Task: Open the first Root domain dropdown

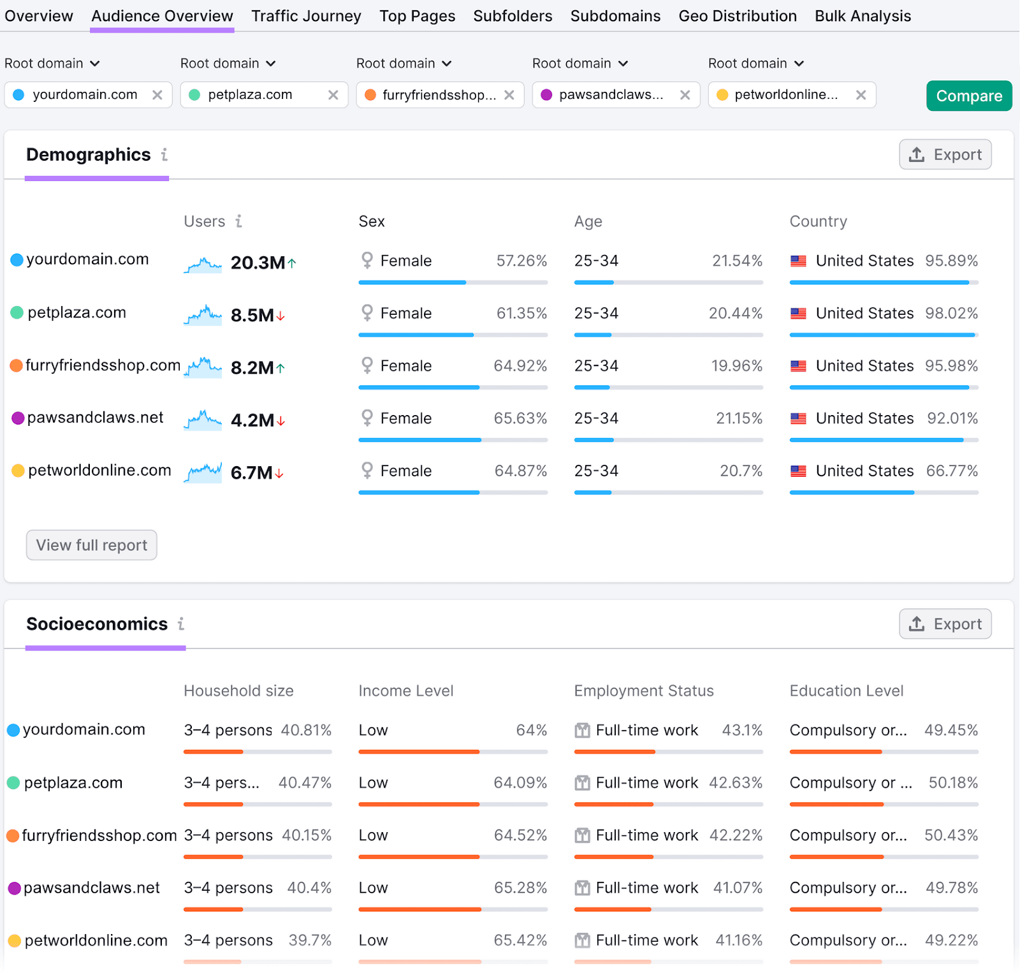Action: point(52,63)
